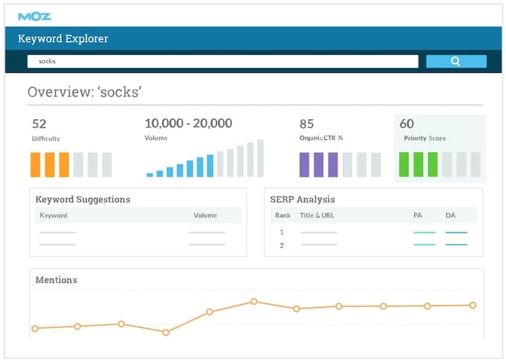Click the highest peak point on Mentions graph
This screenshot has height=363, width=506.
coord(254,302)
